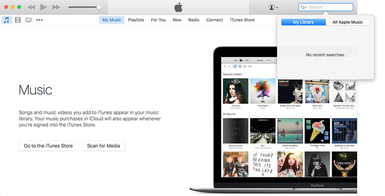This screenshot has height=196, width=385.
Task: Click the volume slider knob
Action: pos(99,7)
